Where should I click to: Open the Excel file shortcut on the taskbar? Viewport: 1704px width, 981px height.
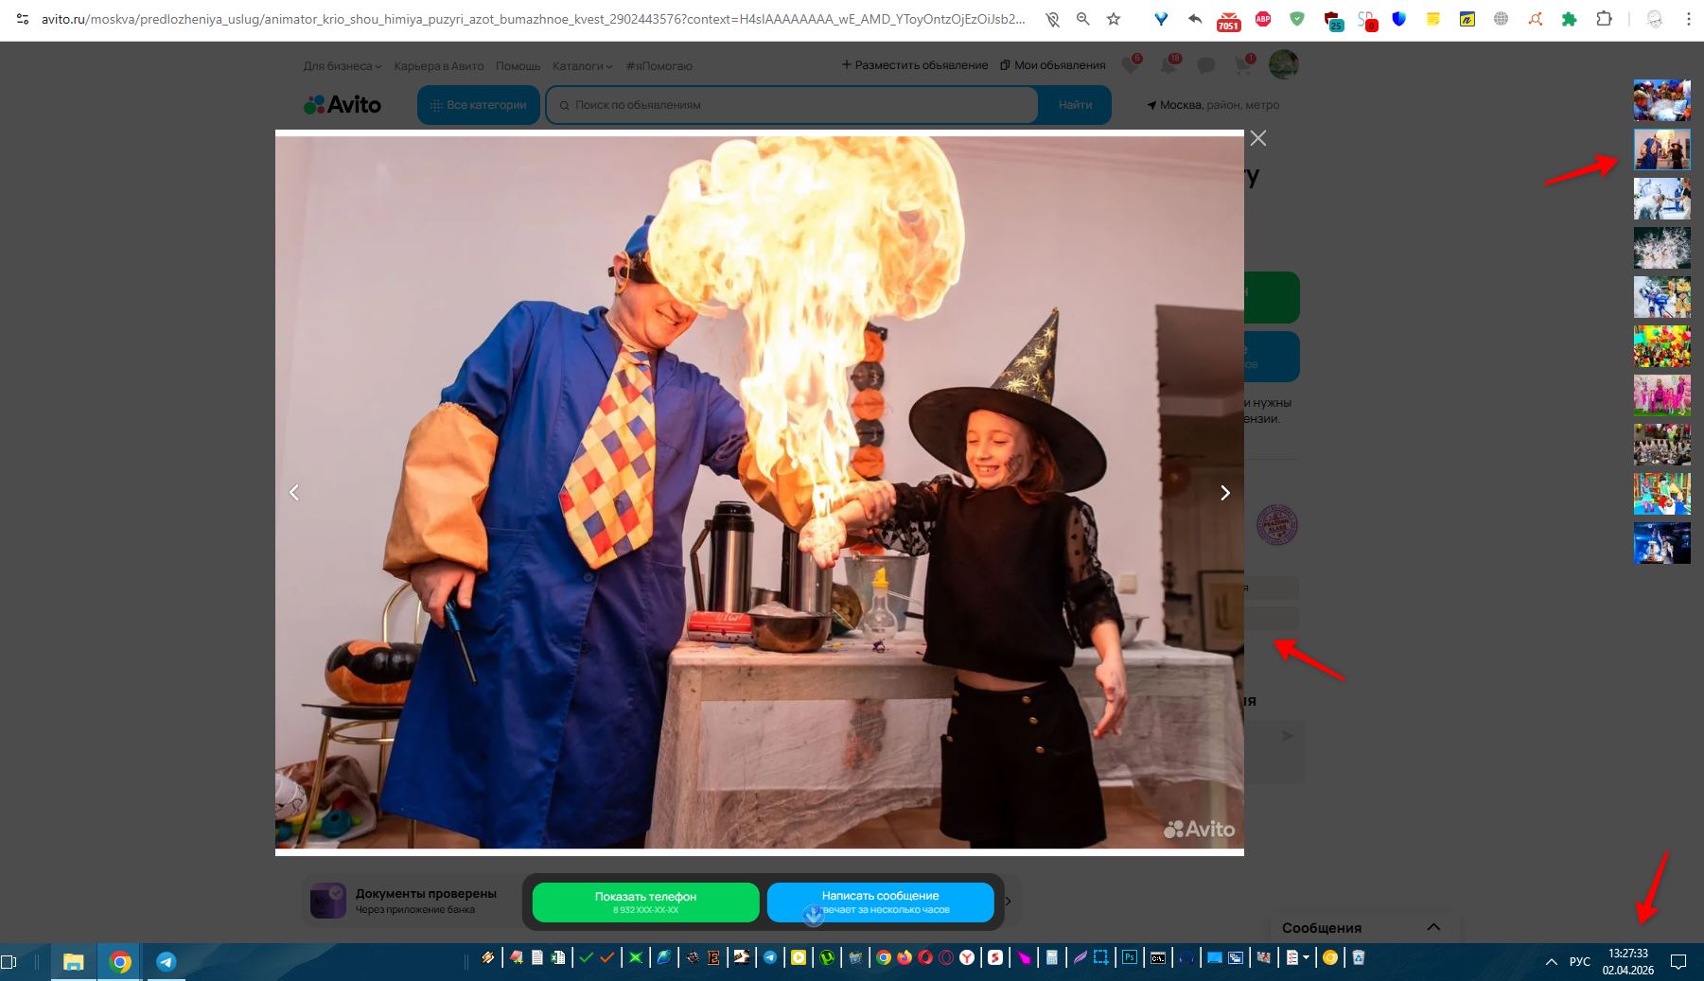coord(558,958)
